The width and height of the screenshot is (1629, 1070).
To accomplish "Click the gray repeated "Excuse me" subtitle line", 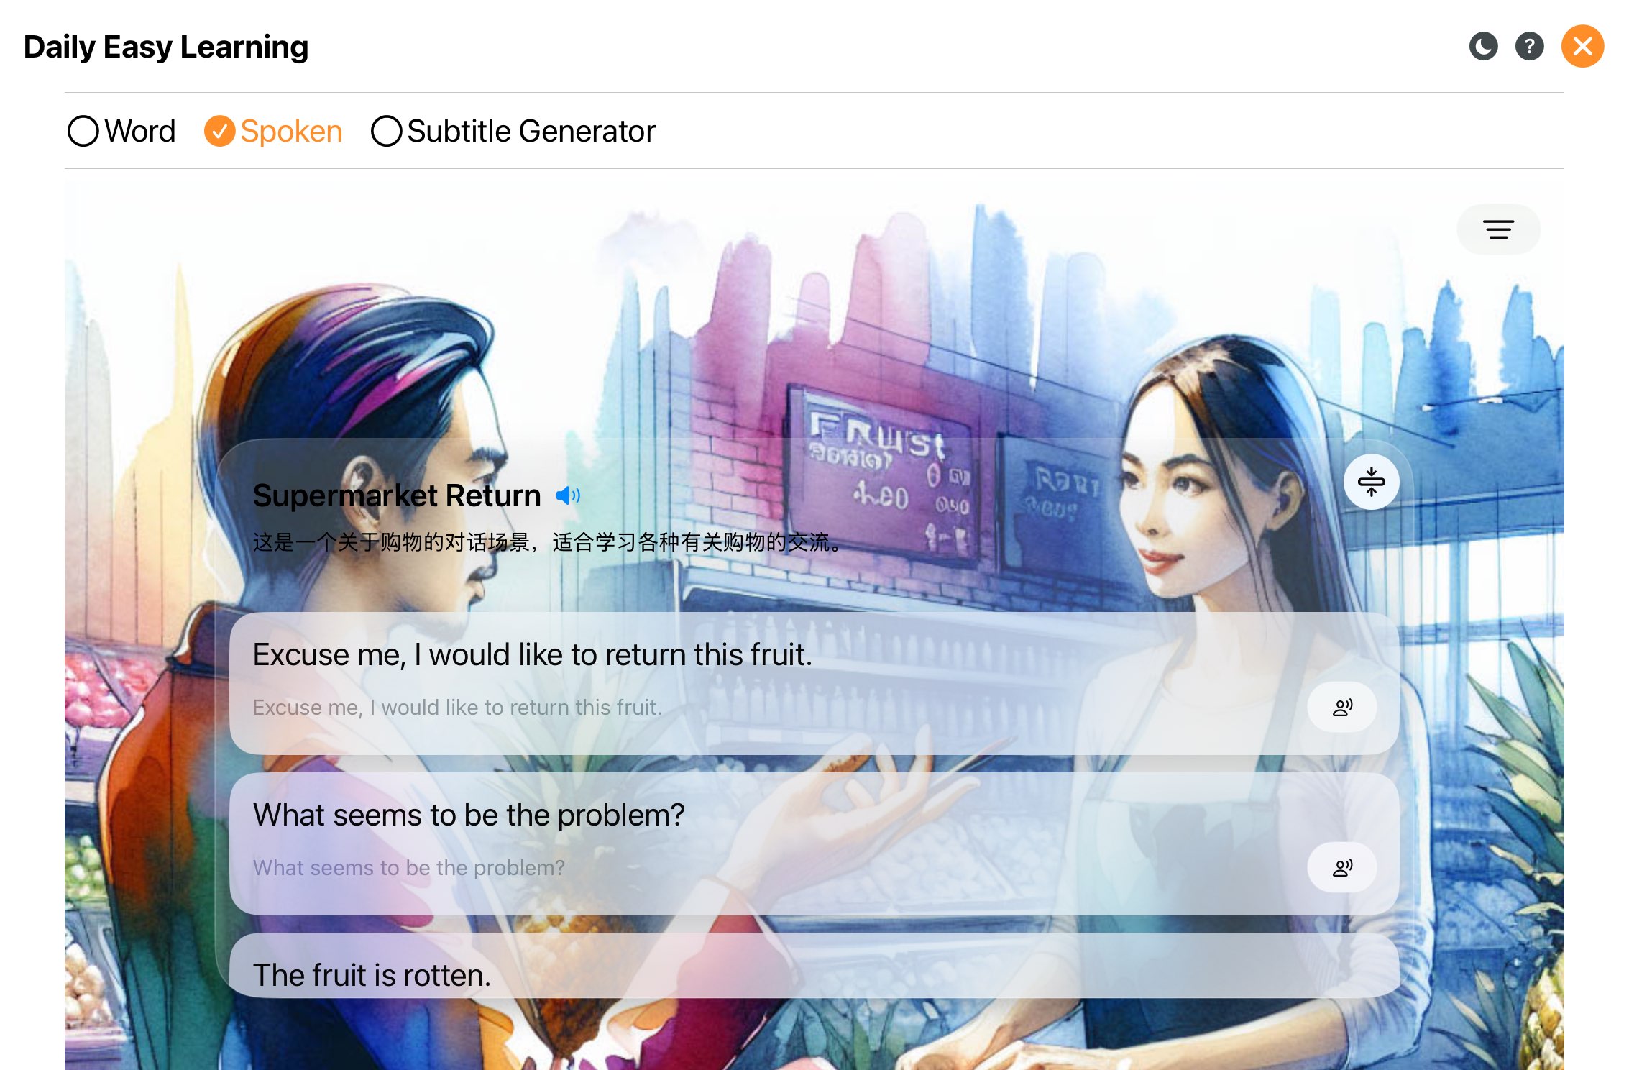I will tap(457, 708).
